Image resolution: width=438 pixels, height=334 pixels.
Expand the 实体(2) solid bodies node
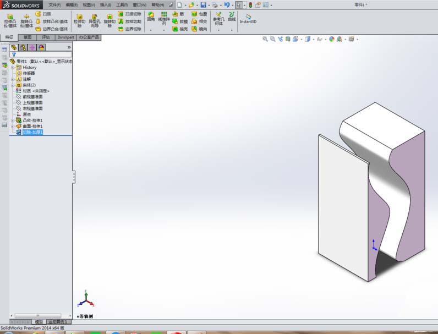13,85
